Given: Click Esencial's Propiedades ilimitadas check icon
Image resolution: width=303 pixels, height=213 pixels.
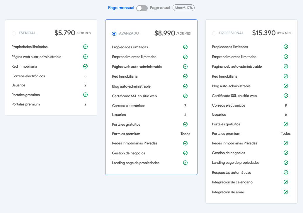Looking at the screenshot, I should pyautogui.click(x=85, y=47).
